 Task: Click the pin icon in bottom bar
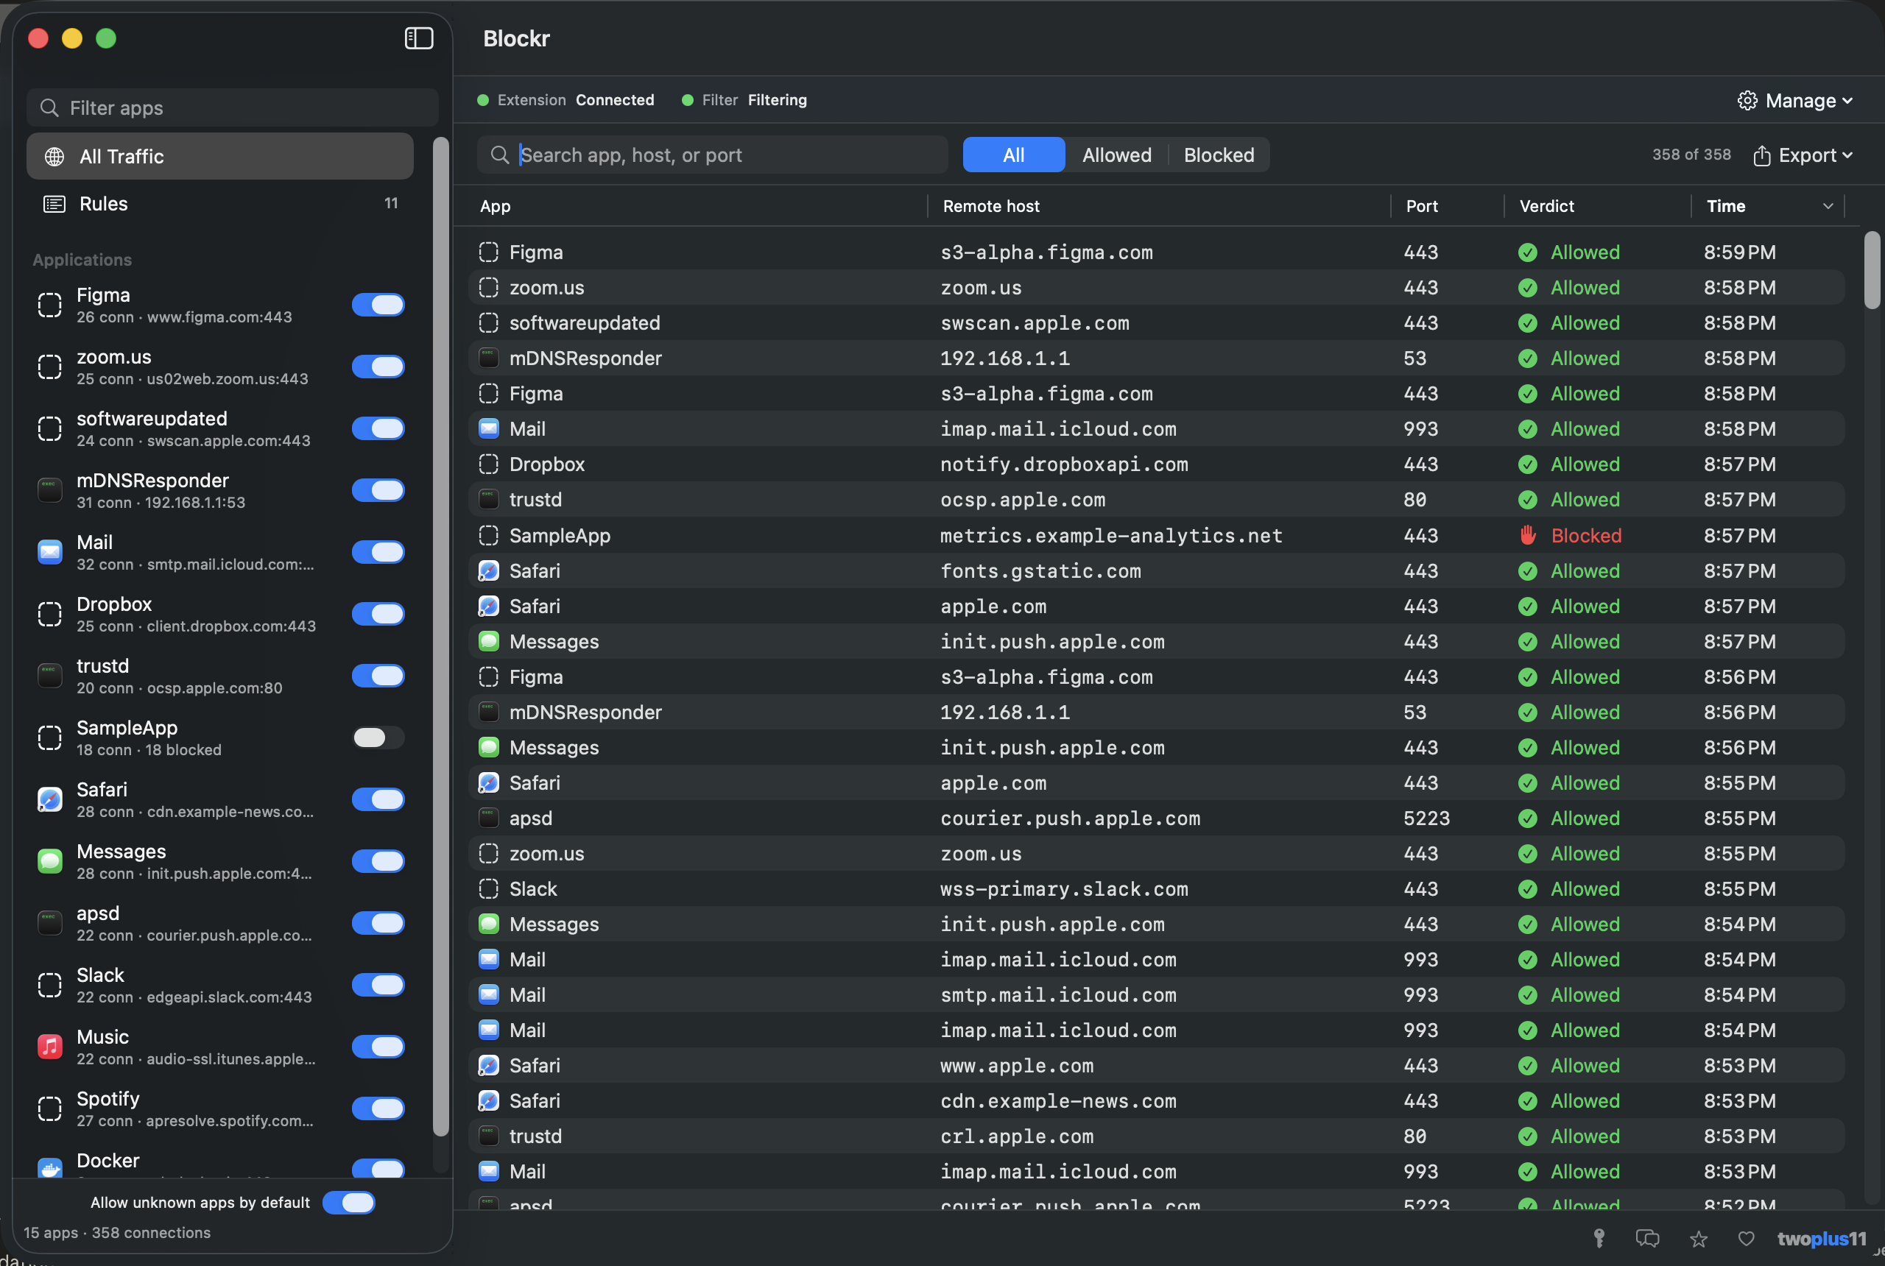pos(1599,1239)
